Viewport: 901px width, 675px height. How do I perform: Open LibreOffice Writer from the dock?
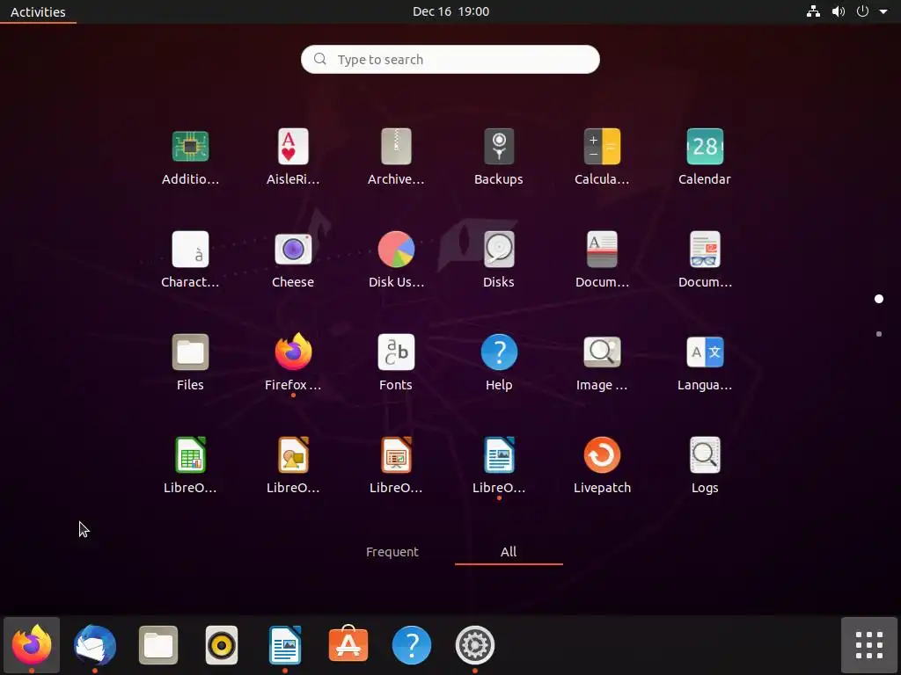pyautogui.click(x=284, y=644)
